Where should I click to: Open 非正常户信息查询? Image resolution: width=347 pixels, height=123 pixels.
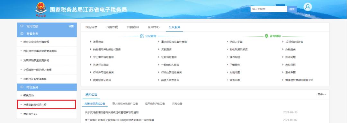click(103, 57)
